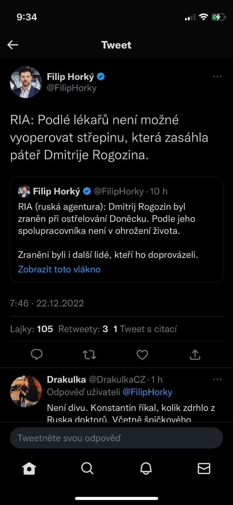Open Filip Horký's large profile photo
This screenshot has height=505, width=233.
pyautogui.click(x=26, y=82)
